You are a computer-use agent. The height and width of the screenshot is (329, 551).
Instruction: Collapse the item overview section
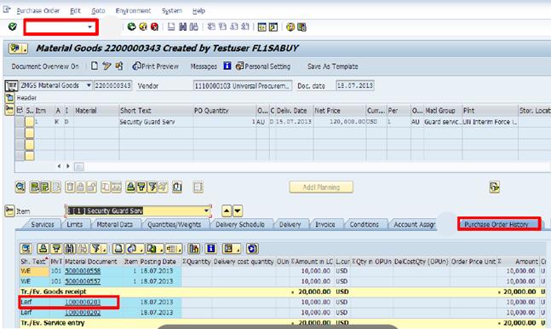(9, 109)
